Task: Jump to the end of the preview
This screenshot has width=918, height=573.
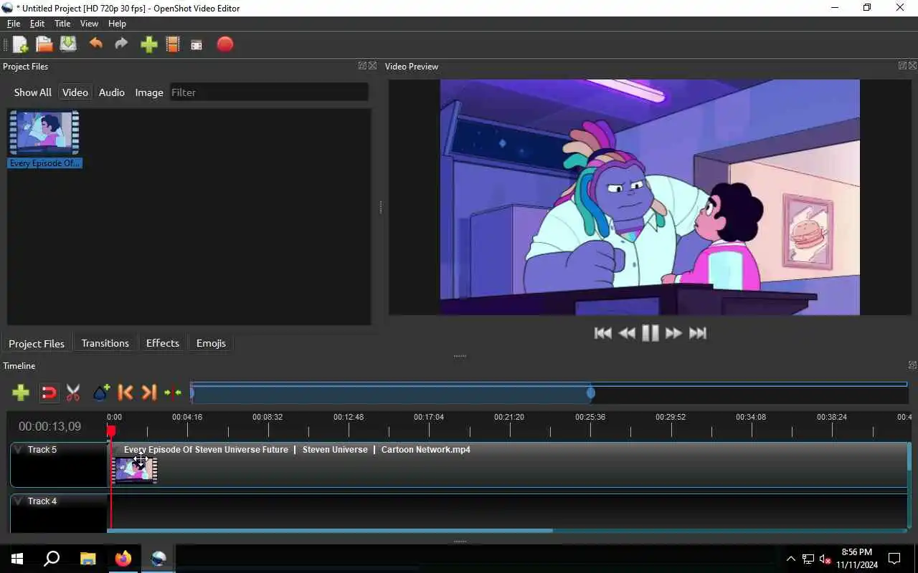Action: point(698,333)
